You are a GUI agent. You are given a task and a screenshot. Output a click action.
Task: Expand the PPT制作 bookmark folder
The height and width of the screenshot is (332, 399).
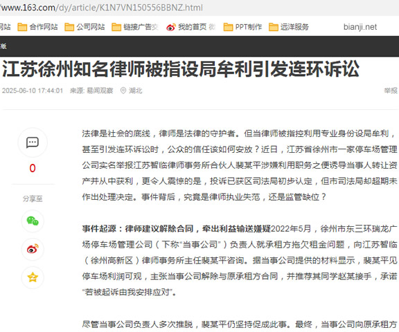point(242,27)
